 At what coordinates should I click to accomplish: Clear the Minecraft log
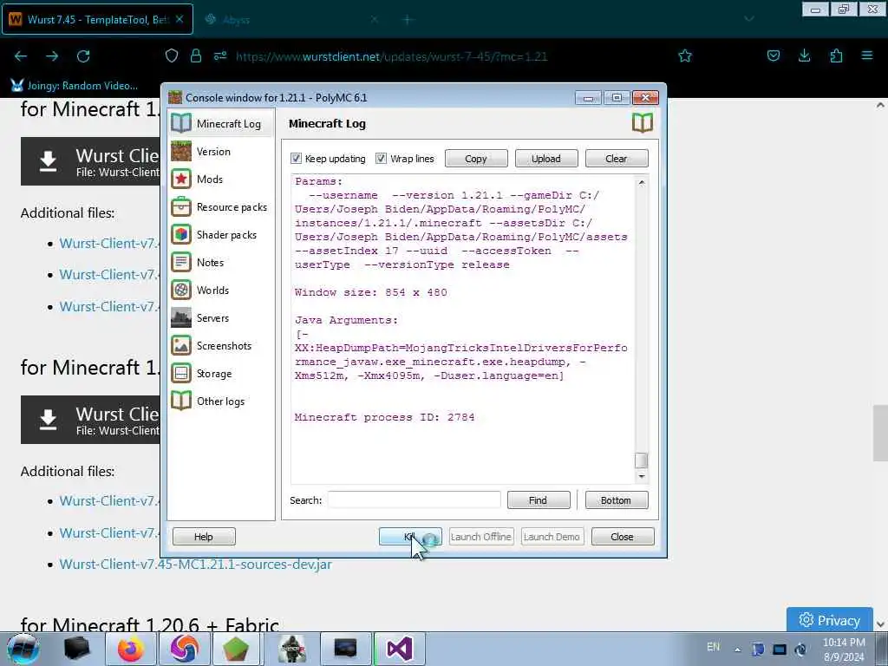[x=617, y=159]
